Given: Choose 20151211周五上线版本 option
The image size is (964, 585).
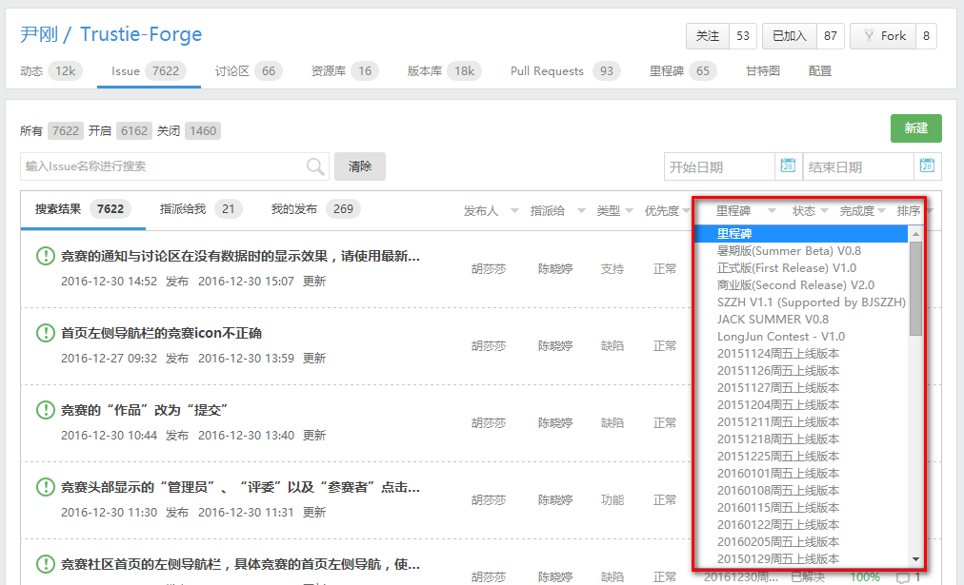Looking at the screenshot, I should click(x=801, y=421).
